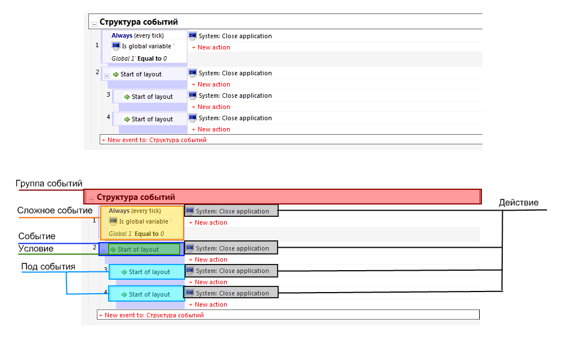Screen dimensions: 563x337
Task: Click System icon of event 4 action, upper sheet
Action: pyautogui.click(x=193, y=117)
